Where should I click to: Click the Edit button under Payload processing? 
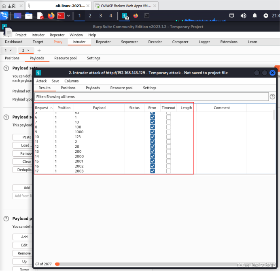pos(24,245)
